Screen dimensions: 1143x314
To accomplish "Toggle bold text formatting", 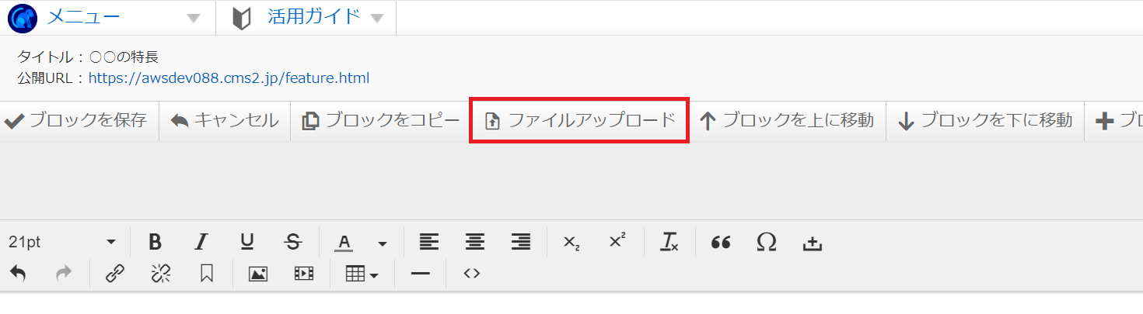I will pos(155,243).
